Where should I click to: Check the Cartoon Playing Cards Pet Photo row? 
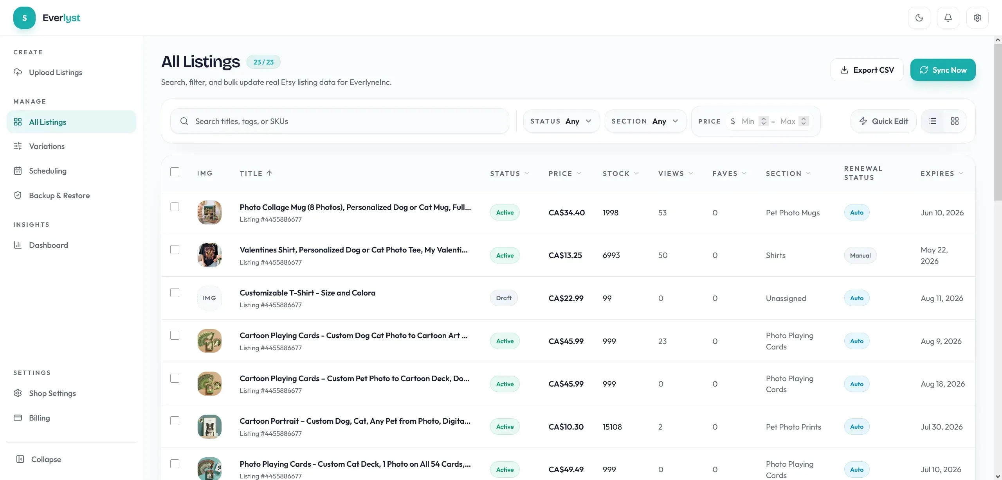point(175,378)
